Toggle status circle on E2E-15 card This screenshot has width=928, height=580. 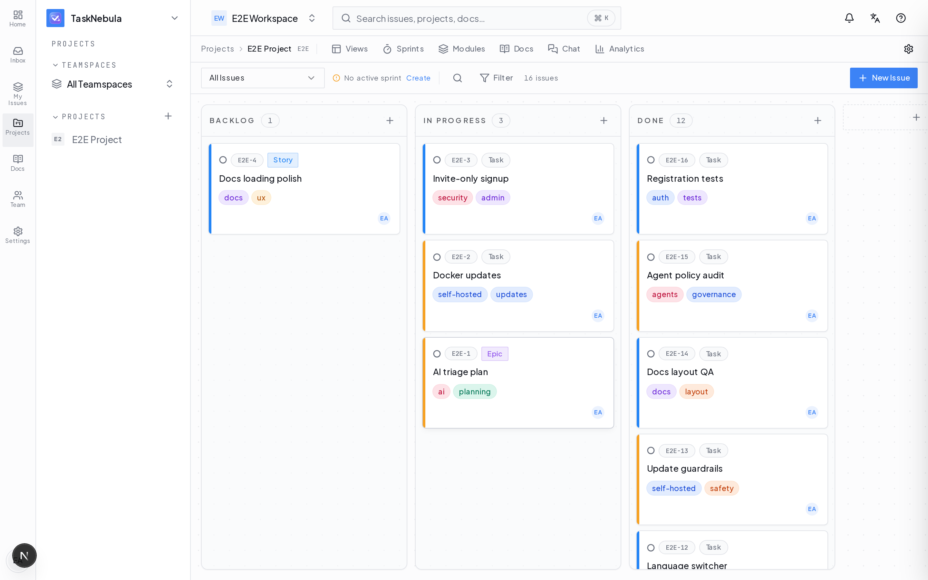point(651,257)
